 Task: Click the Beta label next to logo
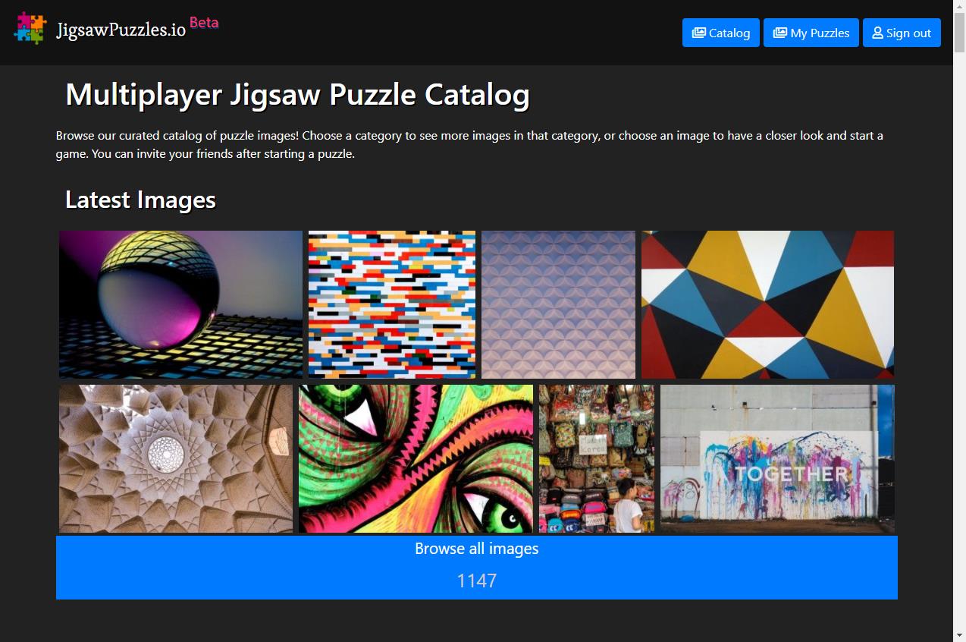point(204,22)
